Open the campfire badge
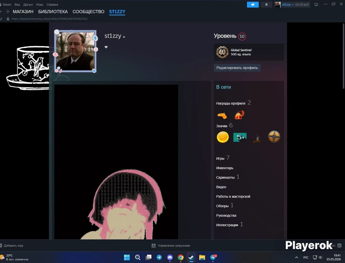The width and height of the screenshot is (345, 263). [257, 138]
